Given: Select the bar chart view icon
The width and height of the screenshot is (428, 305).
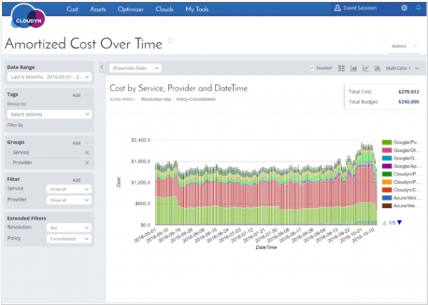Looking at the screenshot, I should tap(353, 68).
